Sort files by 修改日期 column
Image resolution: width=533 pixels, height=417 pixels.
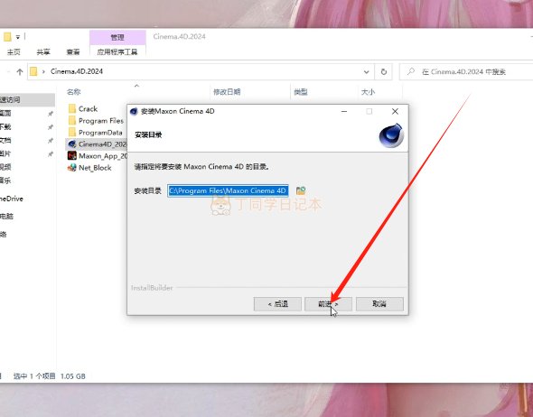tap(227, 92)
